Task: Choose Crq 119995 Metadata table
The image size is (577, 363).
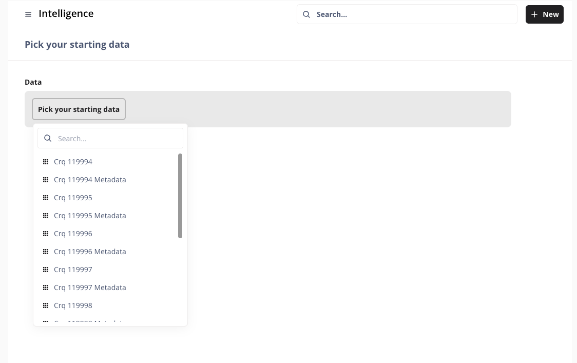Action: pos(90,216)
